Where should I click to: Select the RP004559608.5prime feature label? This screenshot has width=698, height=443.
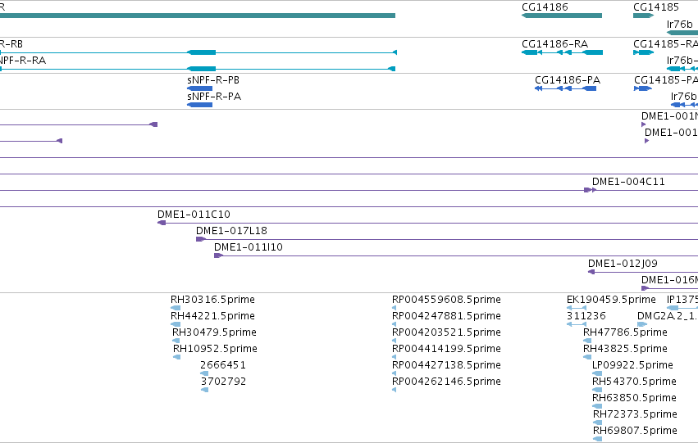pyautogui.click(x=446, y=300)
